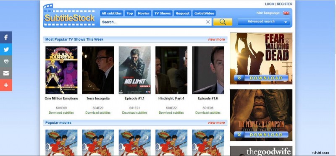Image resolution: width=336 pixels, height=156 pixels.
Task: Click Fear the Walking Dead Download button
Action: pyautogui.click(x=261, y=78)
